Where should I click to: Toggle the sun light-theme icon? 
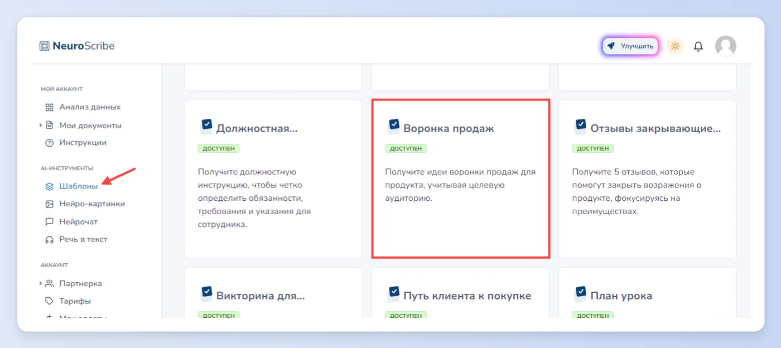coord(675,46)
